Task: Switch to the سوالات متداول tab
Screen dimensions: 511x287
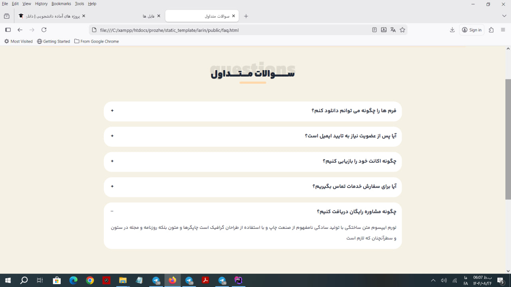Action: (208, 16)
